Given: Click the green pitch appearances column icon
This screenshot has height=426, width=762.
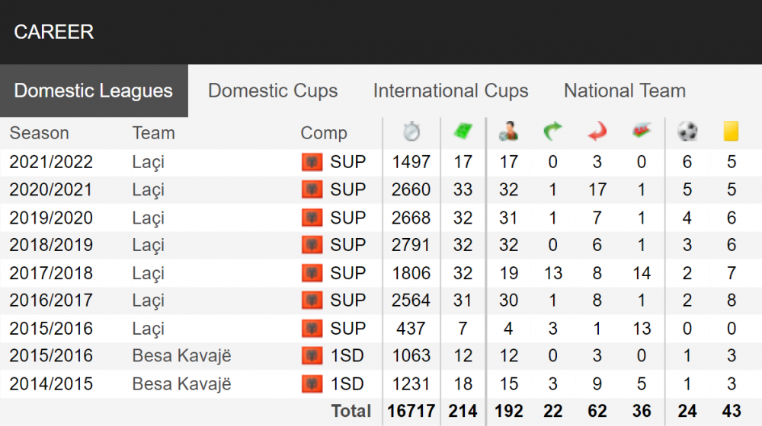Looking at the screenshot, I should coord(463,131).
